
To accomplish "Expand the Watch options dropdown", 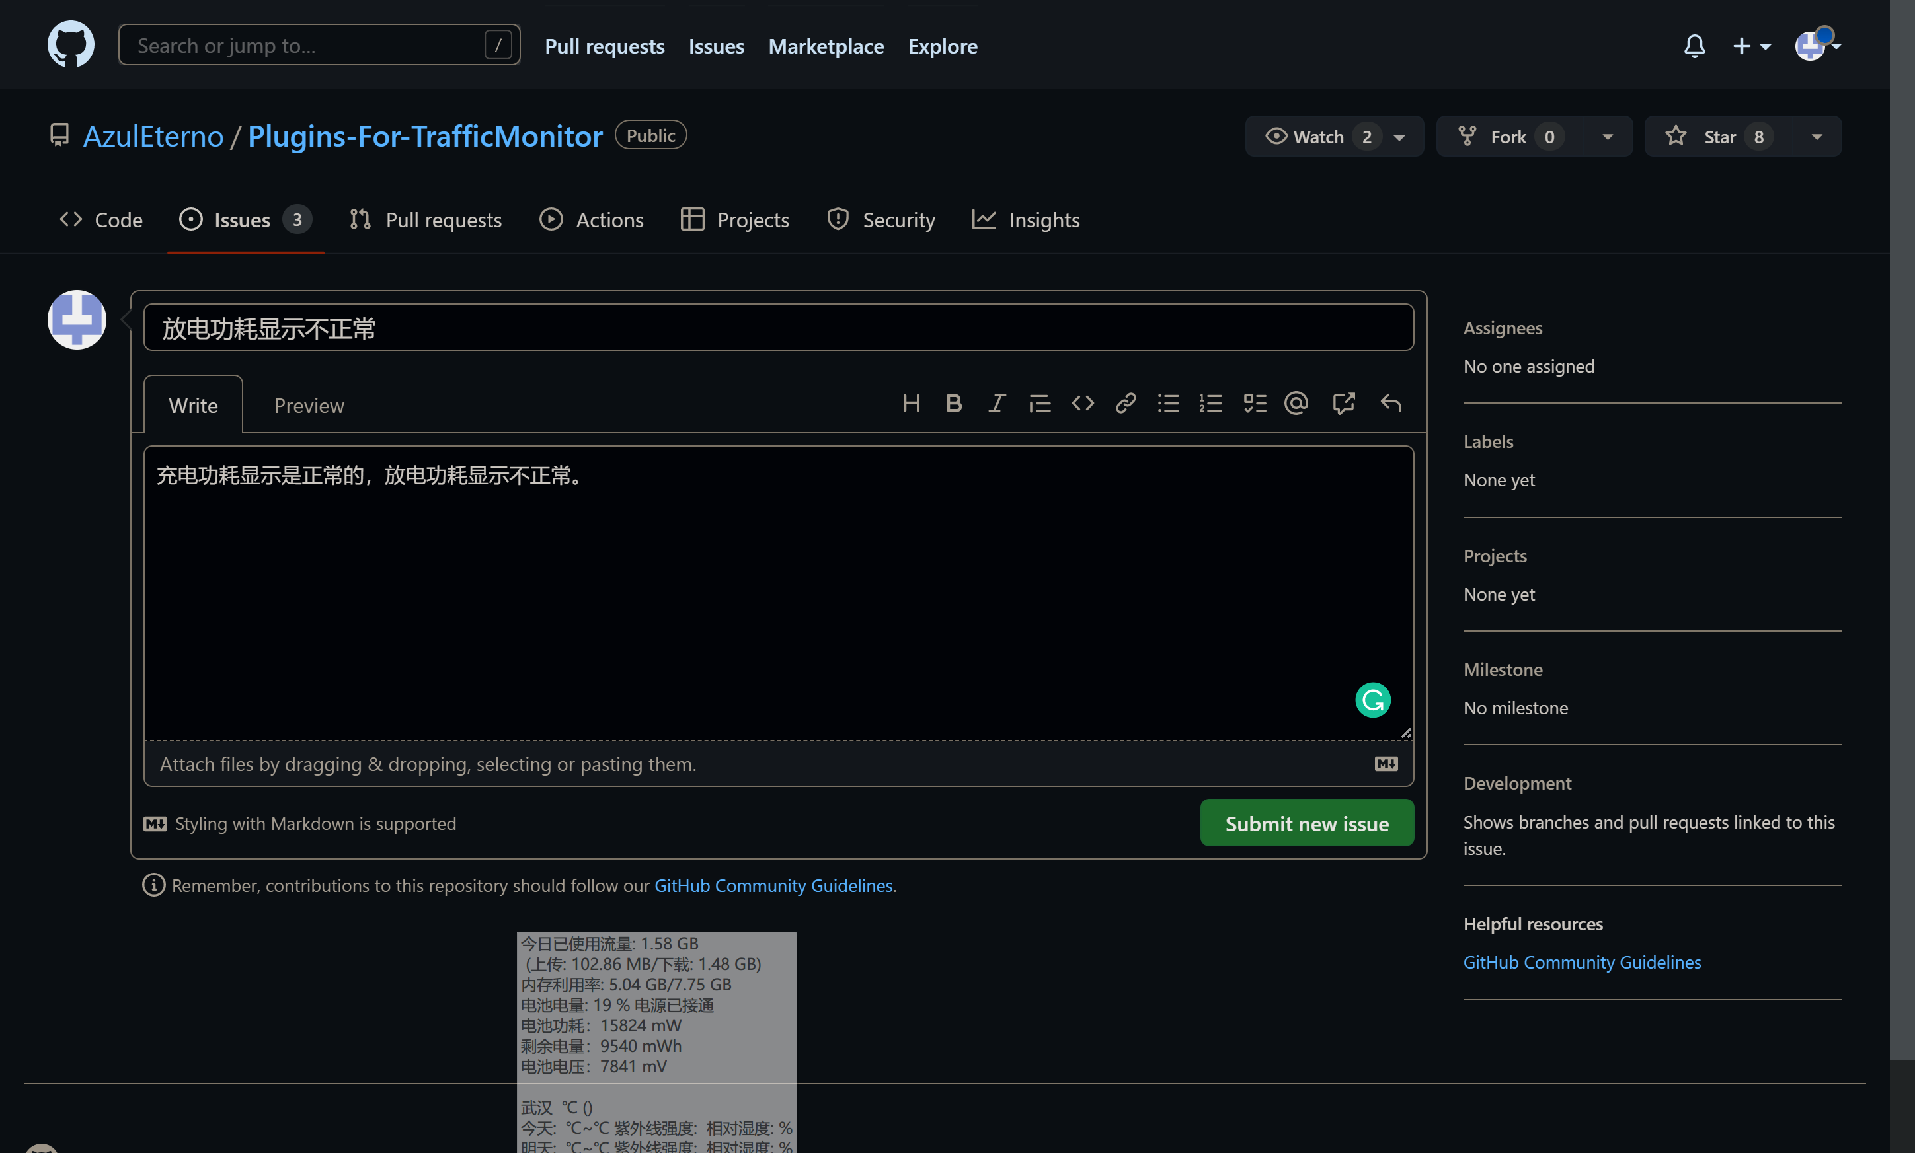I will 1401,136.
